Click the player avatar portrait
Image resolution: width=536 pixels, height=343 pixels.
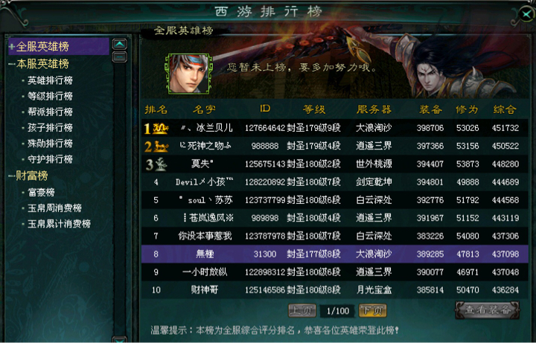click(188, 74)
